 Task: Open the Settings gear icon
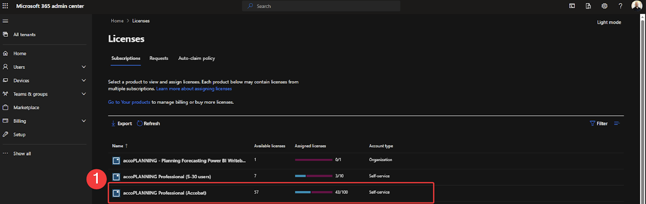(x=604, y=6)
